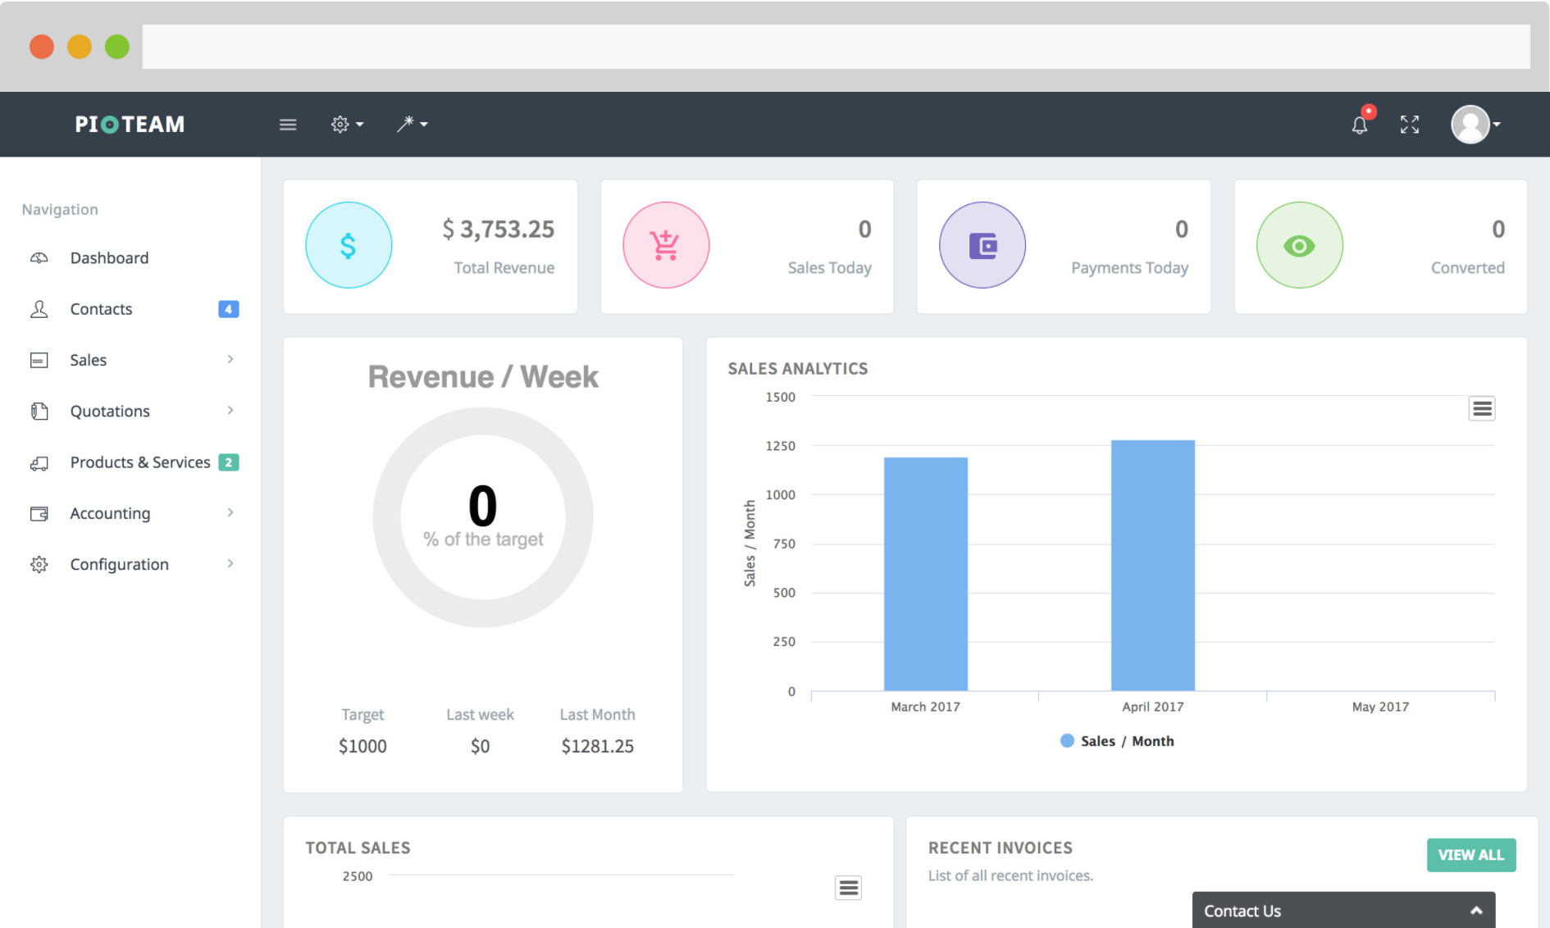Click the Products & Services badge showing 2
This screenshot has height=928, width=1550.
[228, 462]
